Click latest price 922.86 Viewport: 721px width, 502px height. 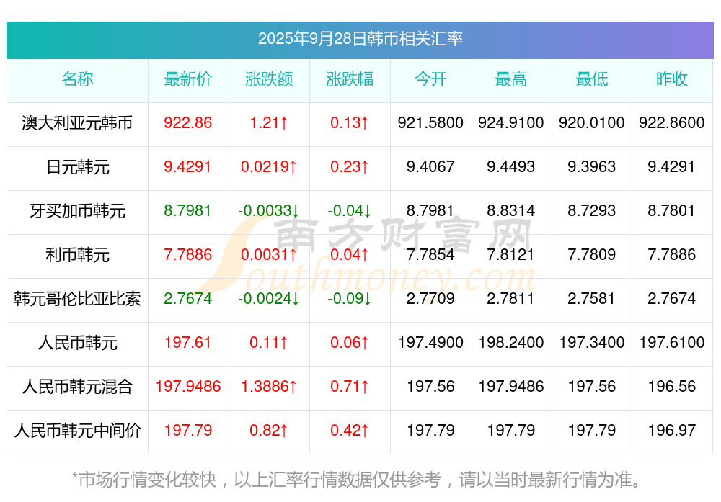point(187,123)
